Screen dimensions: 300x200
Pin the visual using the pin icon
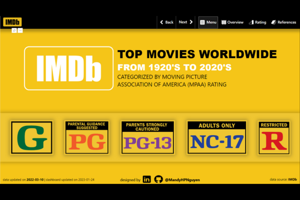(14, 30)
